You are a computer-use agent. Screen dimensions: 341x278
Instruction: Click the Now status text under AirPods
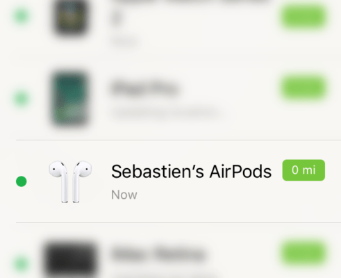click(124, 195)
